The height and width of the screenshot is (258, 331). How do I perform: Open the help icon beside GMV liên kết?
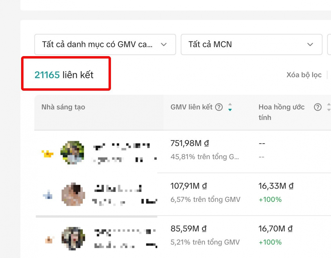click(x=219, y=107)
